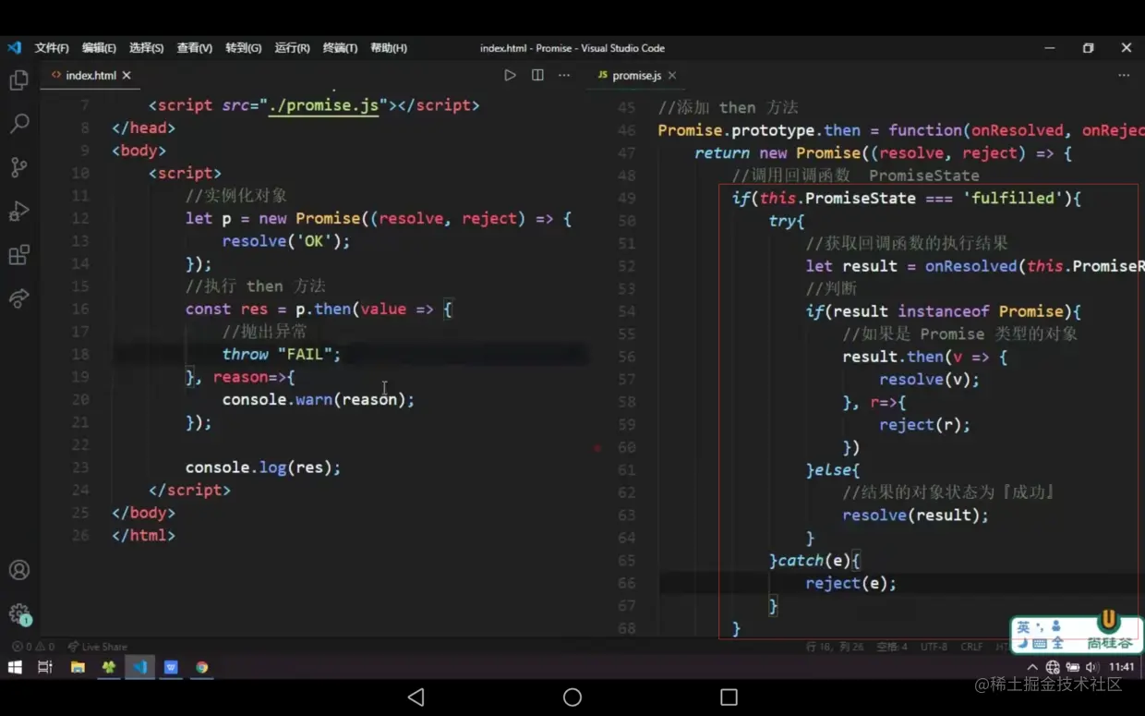Expand hidden system tray icons chevron

1032,667
